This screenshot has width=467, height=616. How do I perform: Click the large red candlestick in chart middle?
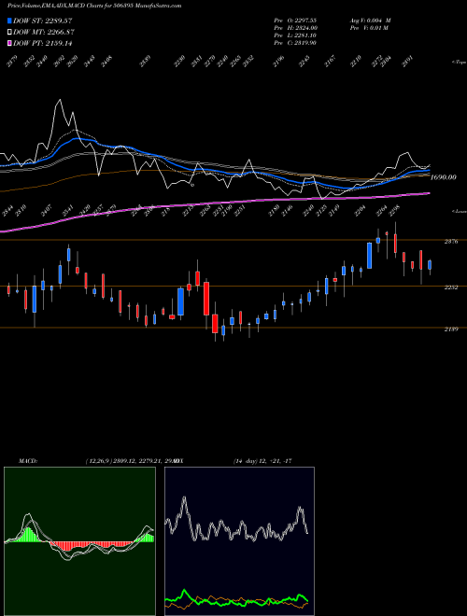206,298
